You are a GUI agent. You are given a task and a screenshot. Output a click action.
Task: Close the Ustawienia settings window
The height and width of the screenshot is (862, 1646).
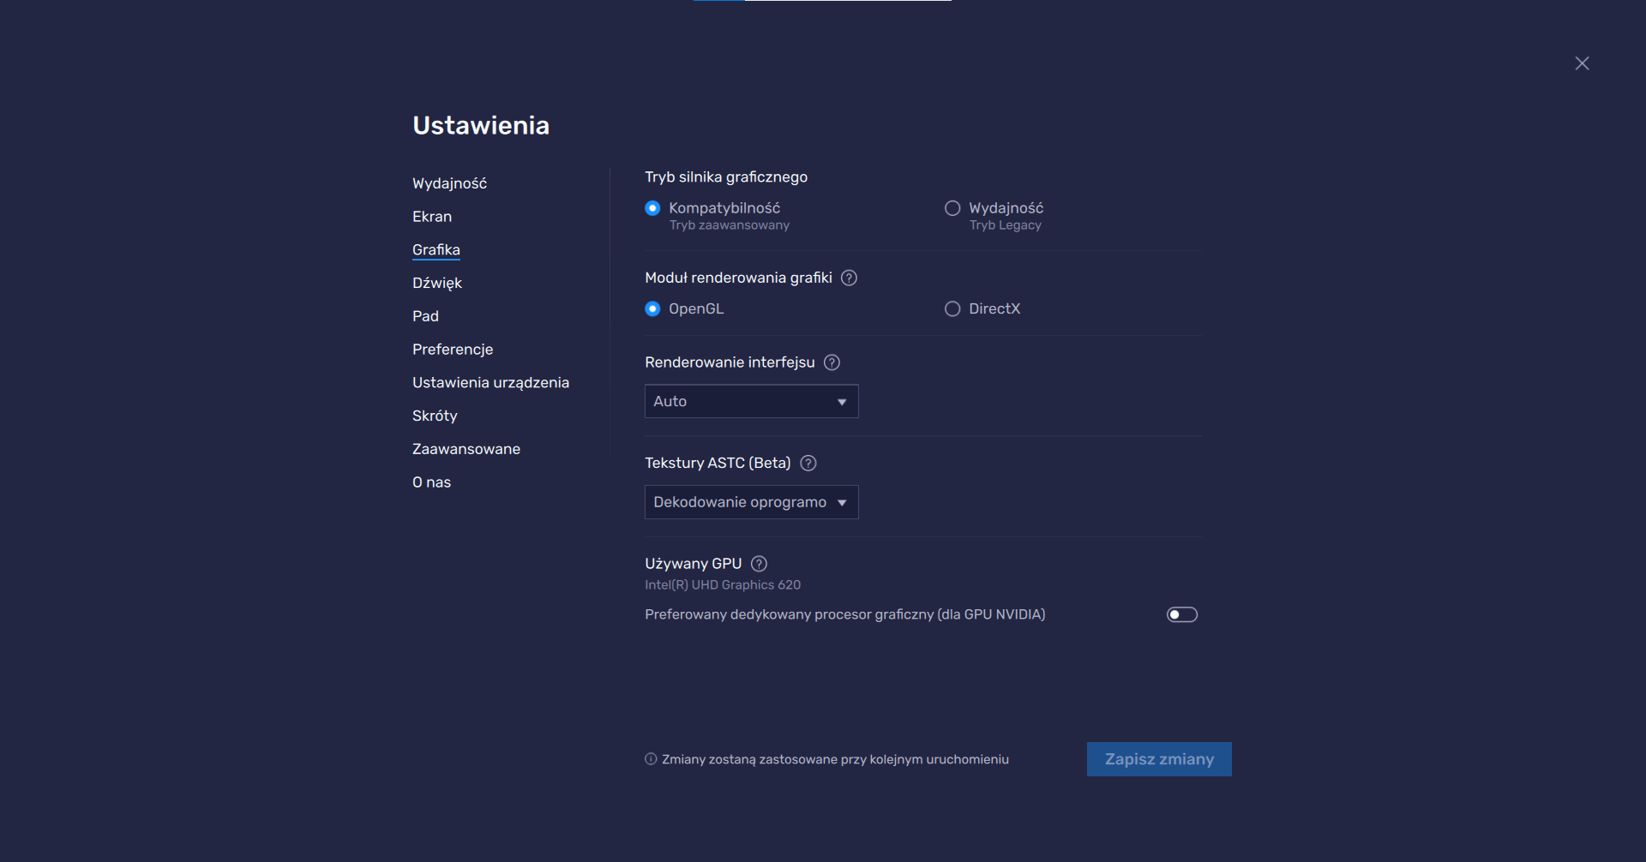point(1582,63)
